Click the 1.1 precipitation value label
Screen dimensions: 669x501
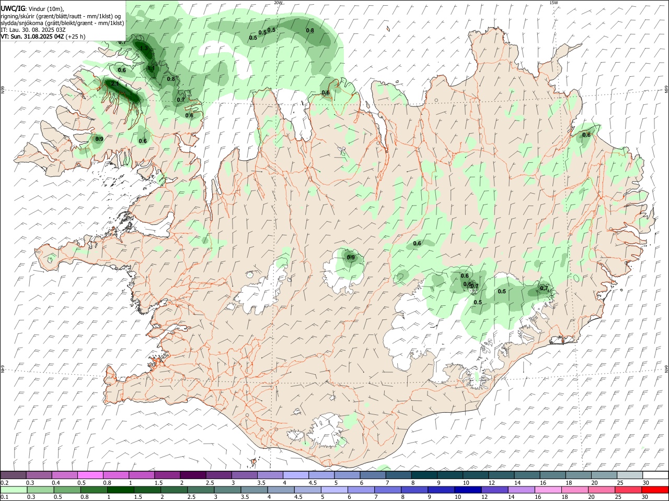click(151, 68)
